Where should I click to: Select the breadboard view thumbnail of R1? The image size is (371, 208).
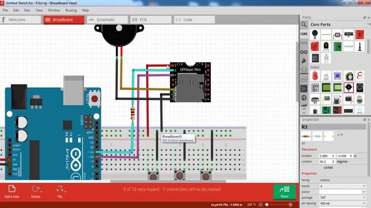click(x=306, y=136)
